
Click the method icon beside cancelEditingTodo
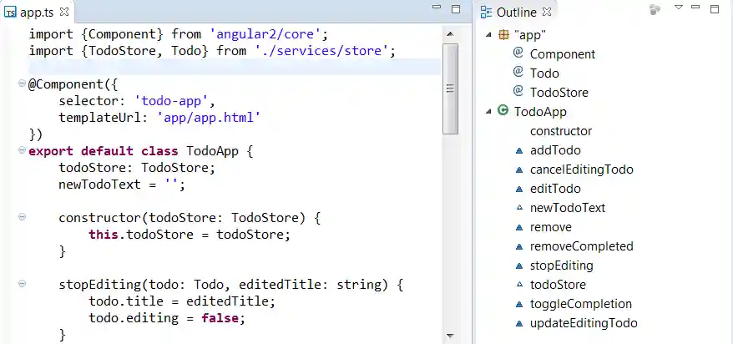click(519, 169)
